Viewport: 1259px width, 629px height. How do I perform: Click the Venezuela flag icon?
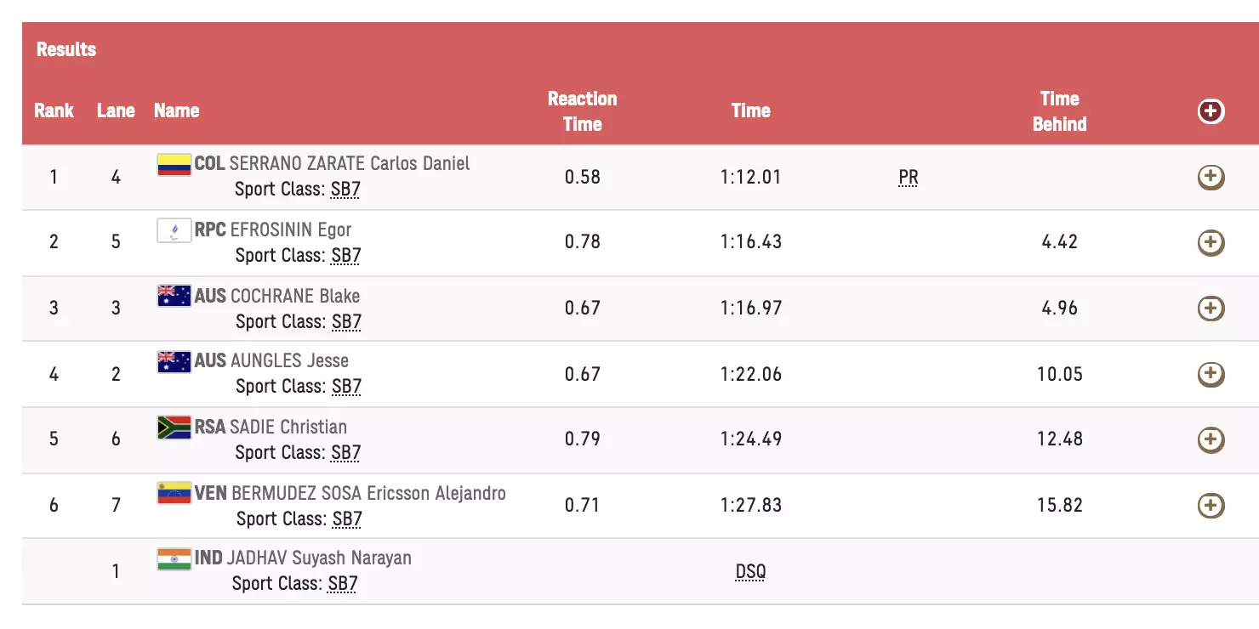(174, 493)
